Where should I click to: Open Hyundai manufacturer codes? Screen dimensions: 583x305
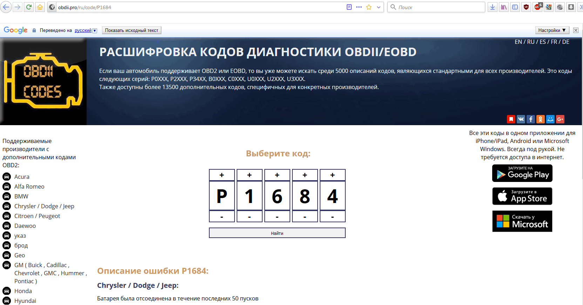tap(25, 301)
